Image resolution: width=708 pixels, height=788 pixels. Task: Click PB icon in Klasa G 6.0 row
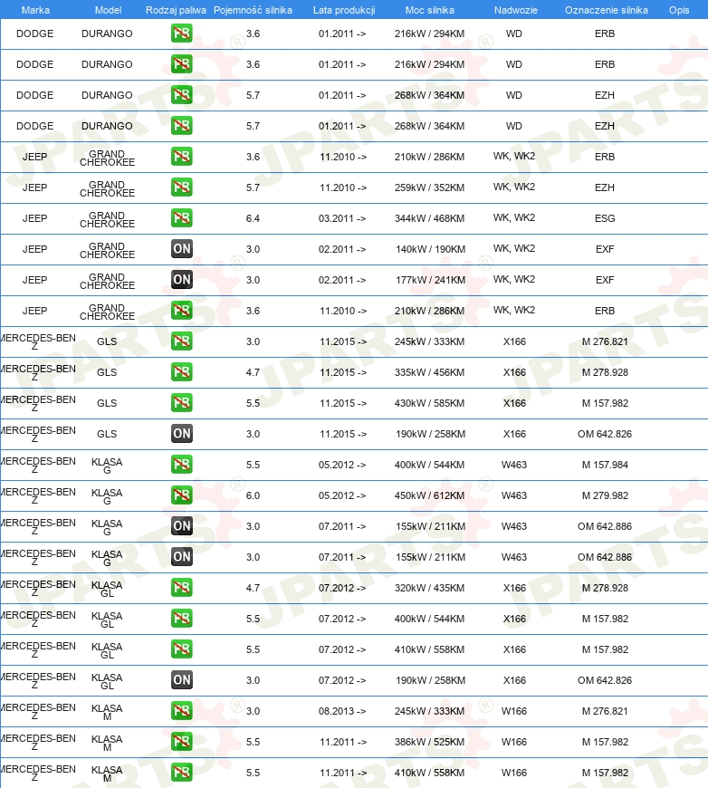(181, 495)
